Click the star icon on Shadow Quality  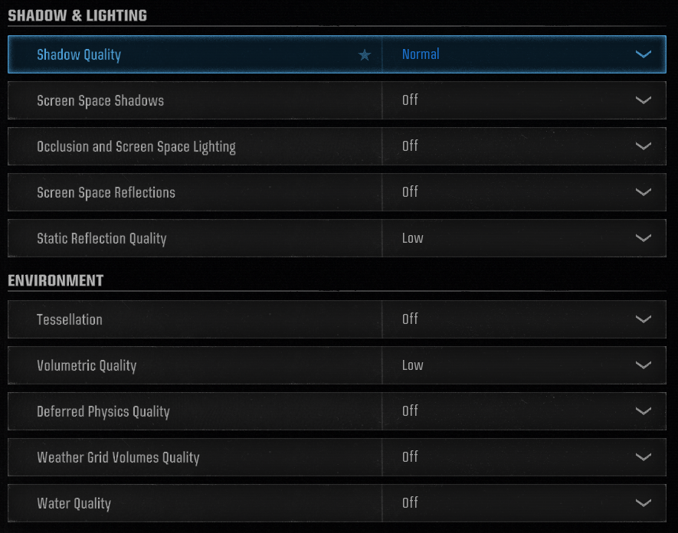pyautogui.click(x=365, y=55)
